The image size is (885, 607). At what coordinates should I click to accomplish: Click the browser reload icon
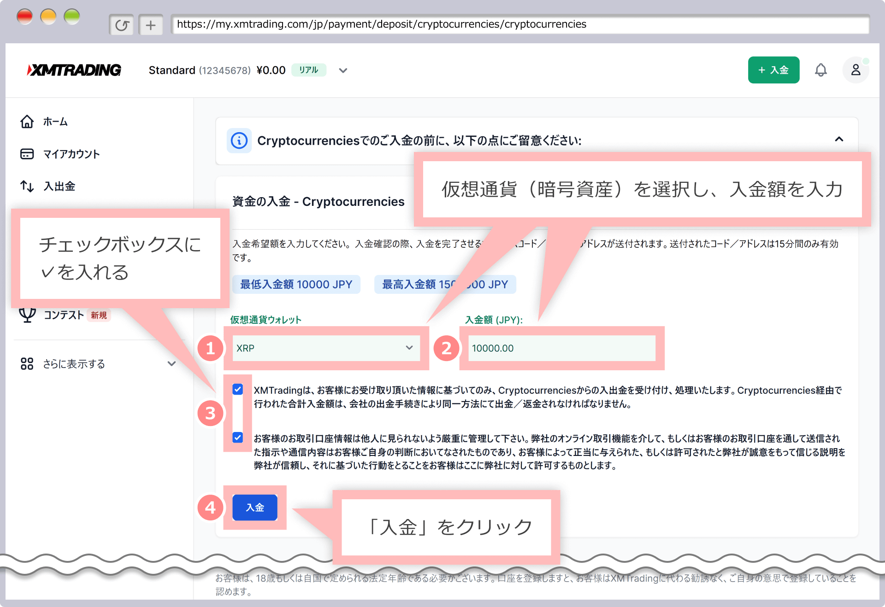[121, 25]
